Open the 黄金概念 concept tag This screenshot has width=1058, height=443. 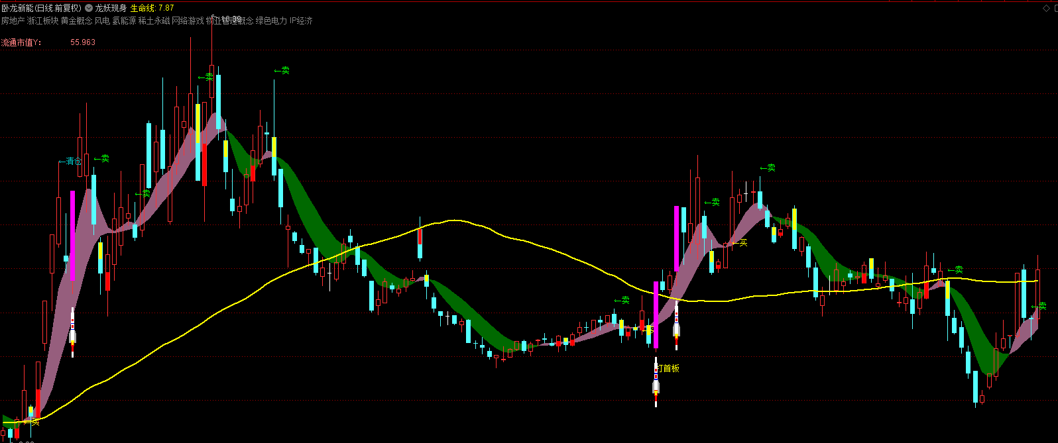[x=76, y=21]
